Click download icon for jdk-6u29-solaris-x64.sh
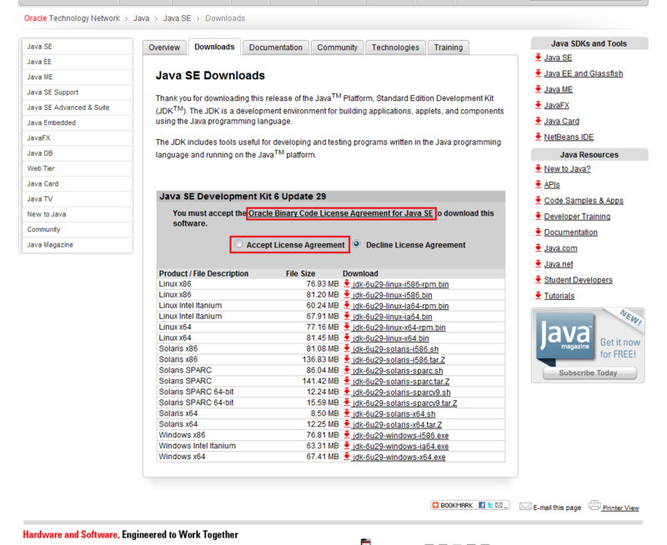Viewport: 667px width, 545px height. [347, 413]
